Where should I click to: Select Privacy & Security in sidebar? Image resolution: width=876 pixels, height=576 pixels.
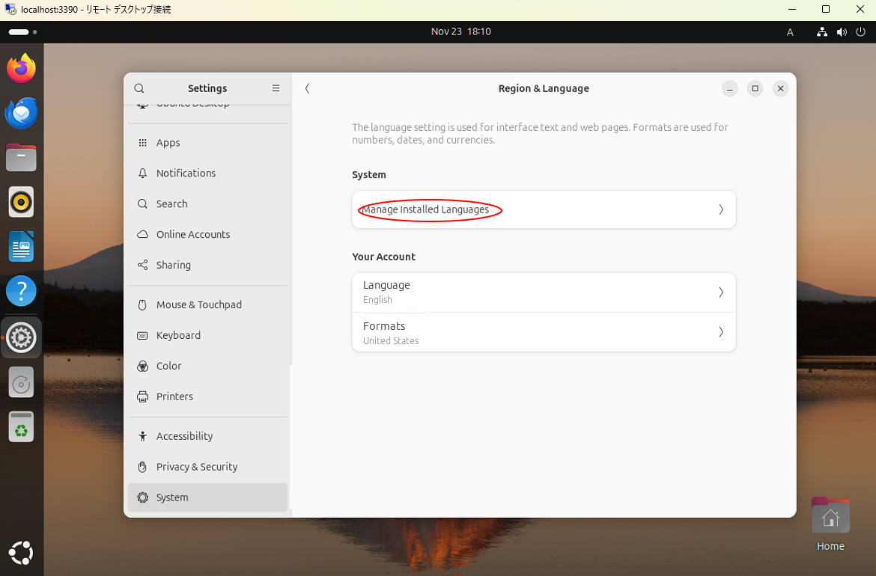[207, 468]
